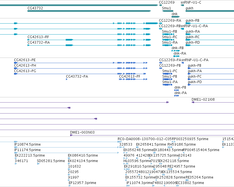
Task: Select the Smu1-PC protein label
Action: click(x=170, y=71)
